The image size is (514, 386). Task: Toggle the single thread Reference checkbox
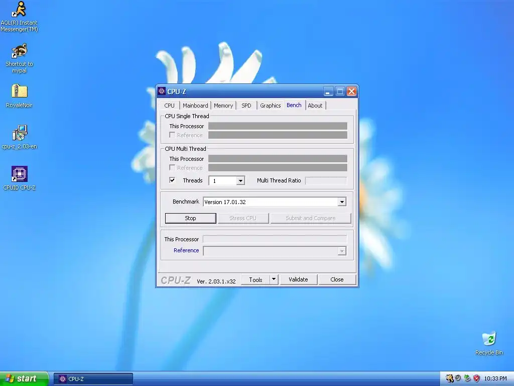172,135
